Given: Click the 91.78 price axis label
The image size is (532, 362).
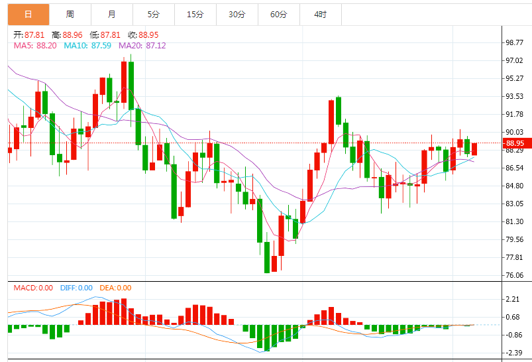Looking at the screenshot, I should pos(514,114).
